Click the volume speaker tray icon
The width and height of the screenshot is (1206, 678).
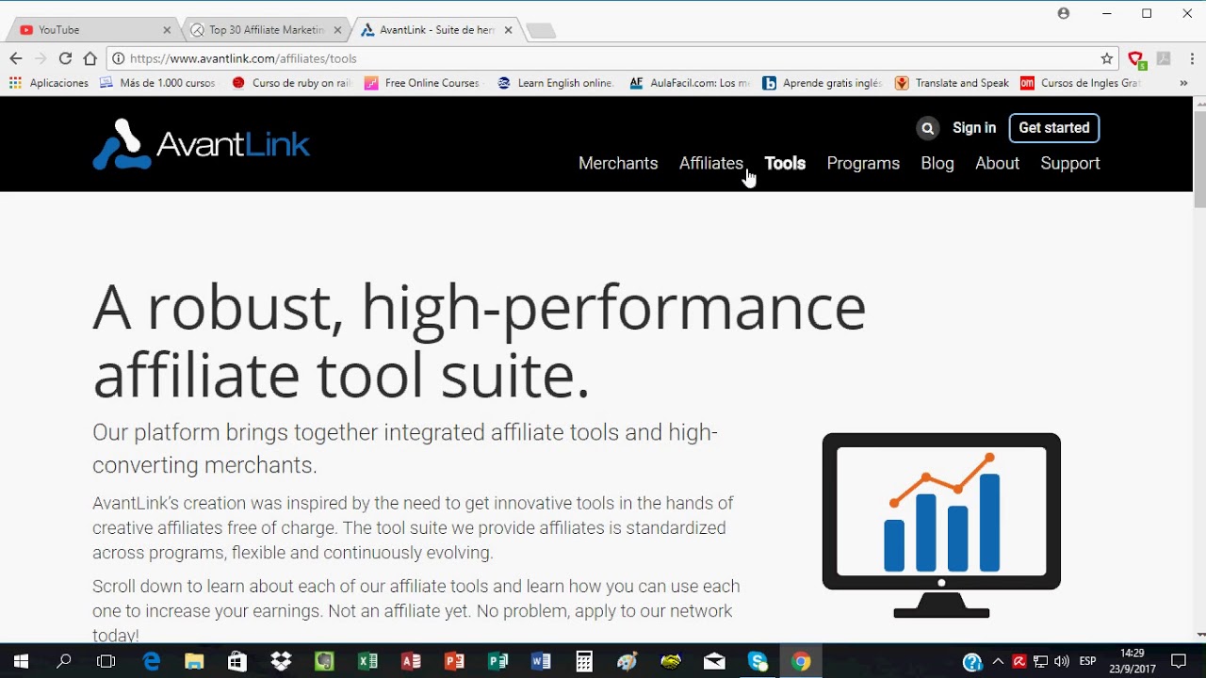pyautogui.click(x=1062, y=661)
